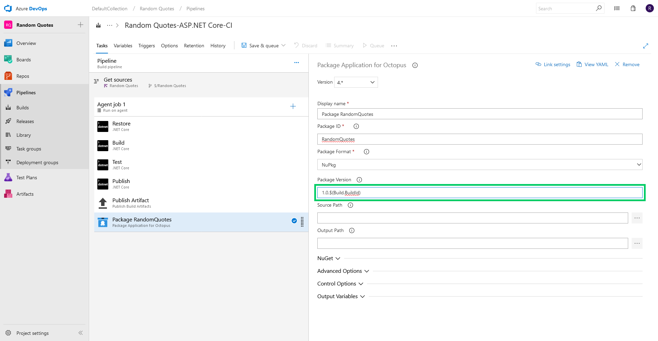Click the search magnifier icon

[x=599, y=8]
